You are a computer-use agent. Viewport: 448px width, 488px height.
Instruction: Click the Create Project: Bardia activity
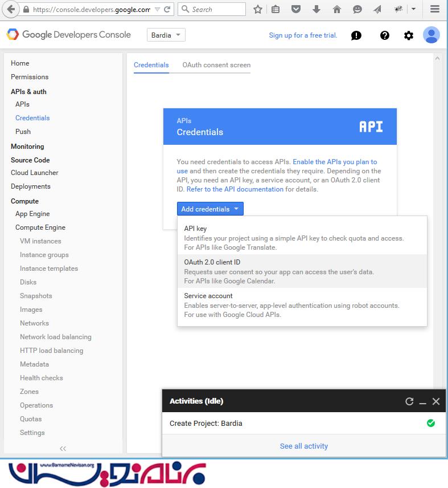pyautogui.click(x=304, y=423)
